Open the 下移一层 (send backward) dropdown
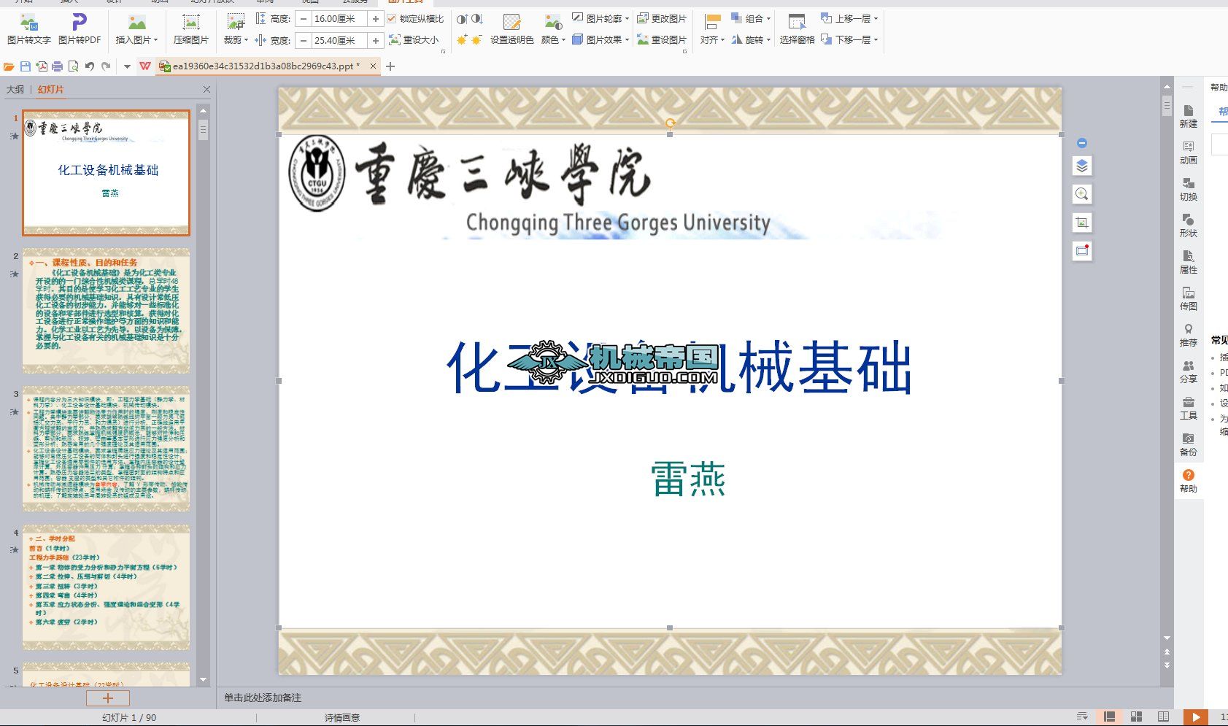Viewport: 1228px width, 726px height. click(849, 40)
